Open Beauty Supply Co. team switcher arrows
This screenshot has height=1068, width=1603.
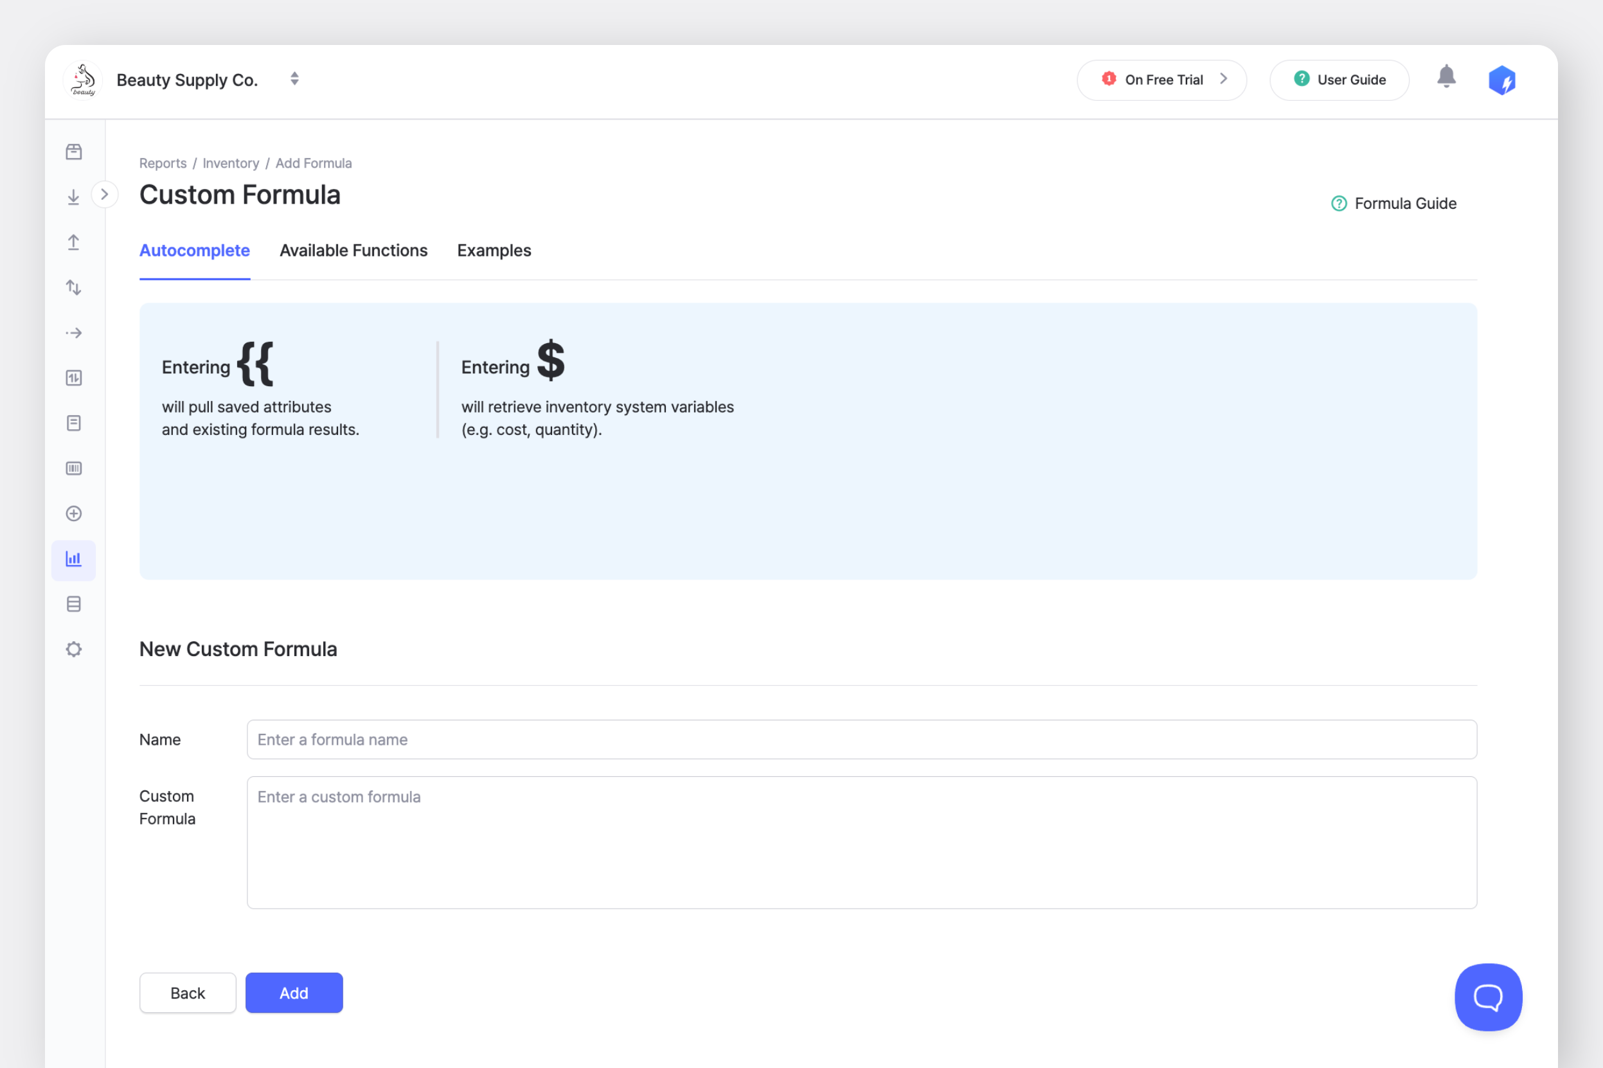point(294,79)
